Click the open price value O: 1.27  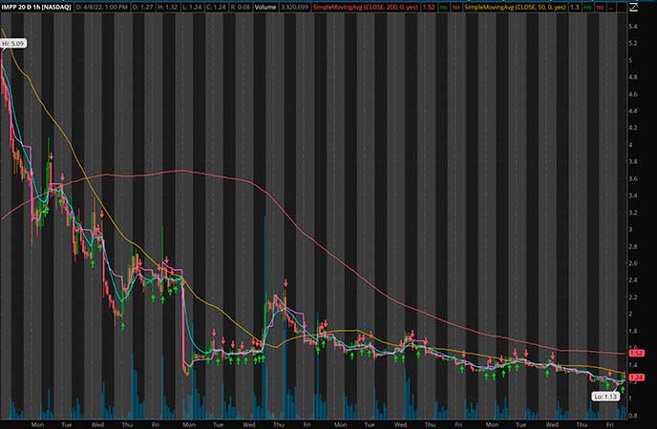143,7
